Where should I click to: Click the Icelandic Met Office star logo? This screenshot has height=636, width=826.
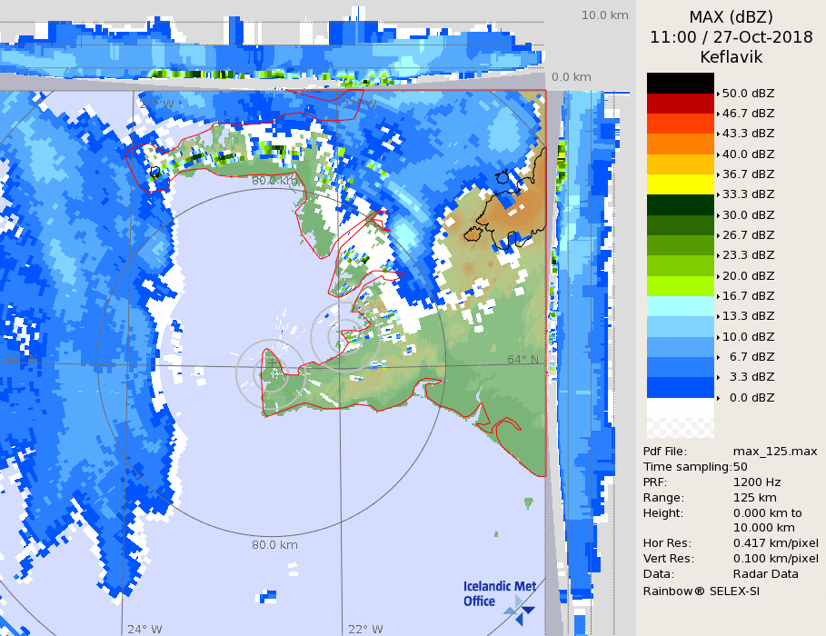[520, 609]
